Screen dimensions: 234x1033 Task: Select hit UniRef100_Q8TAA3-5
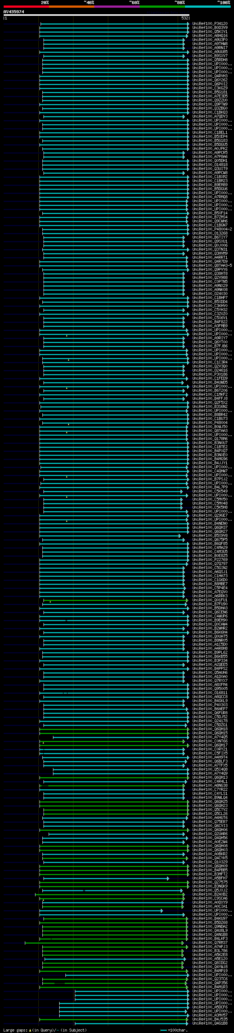click(212, 265)
